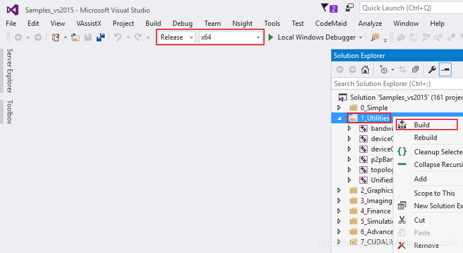This screenshot has height=253, width=463.
Task: Open the VAssistX menu
Action: tap(89, 24)
